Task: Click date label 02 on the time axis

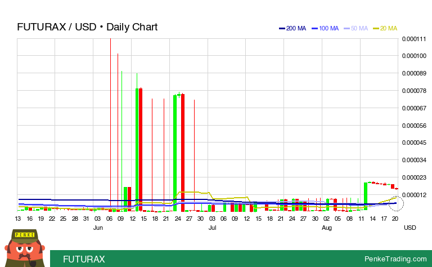Action: (326, 219)
